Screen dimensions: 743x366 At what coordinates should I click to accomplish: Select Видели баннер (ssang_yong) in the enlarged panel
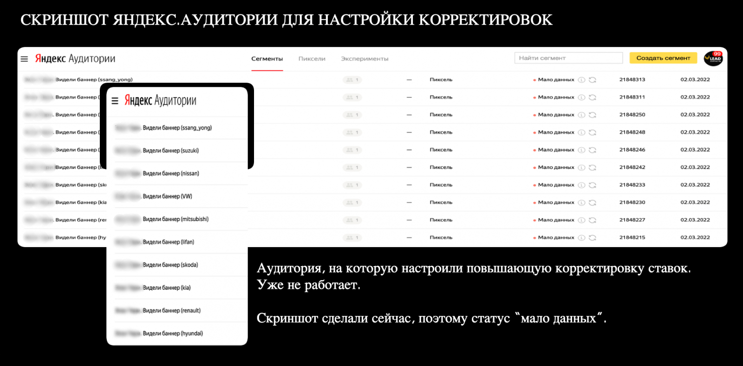point(177,128)
